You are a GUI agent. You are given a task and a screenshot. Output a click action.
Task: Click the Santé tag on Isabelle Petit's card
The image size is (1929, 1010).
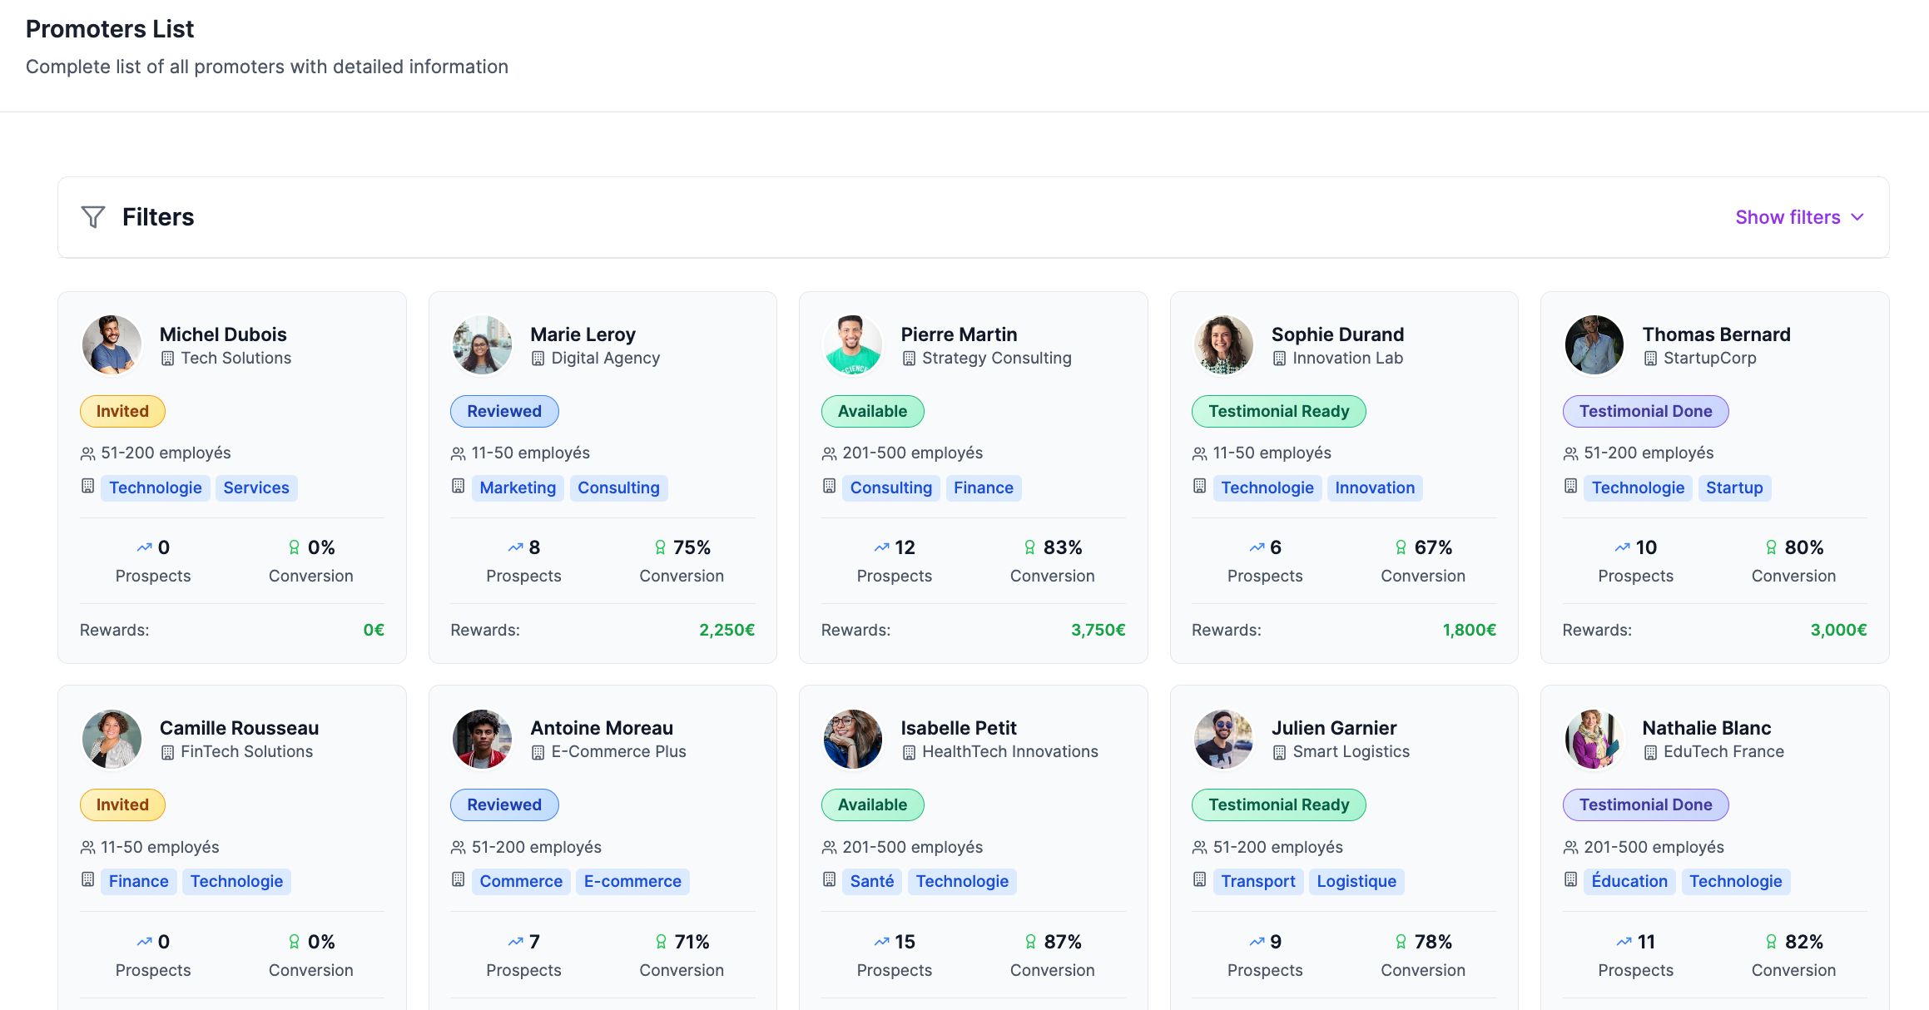871,882
